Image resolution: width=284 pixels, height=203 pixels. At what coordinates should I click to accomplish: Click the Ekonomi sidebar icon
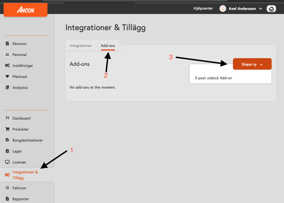coord(7,44)
